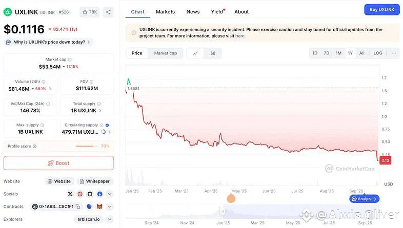Expand the Explorers dropdown chevron
Image resolution: width=403 pixels, height=228 pixels.
tap(110, 219)
